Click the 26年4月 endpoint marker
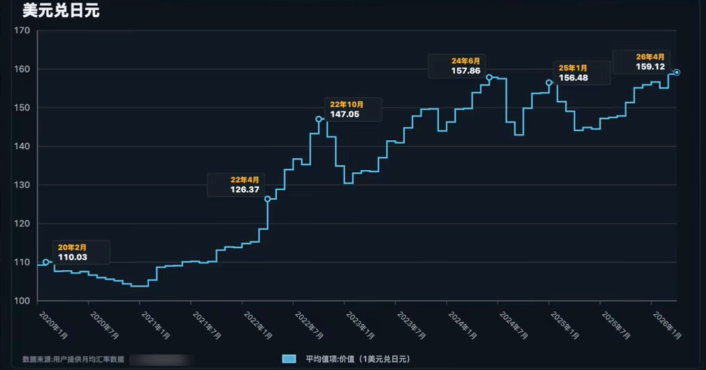The height and width of the screenshot is (370, 706). coord(677,73)
